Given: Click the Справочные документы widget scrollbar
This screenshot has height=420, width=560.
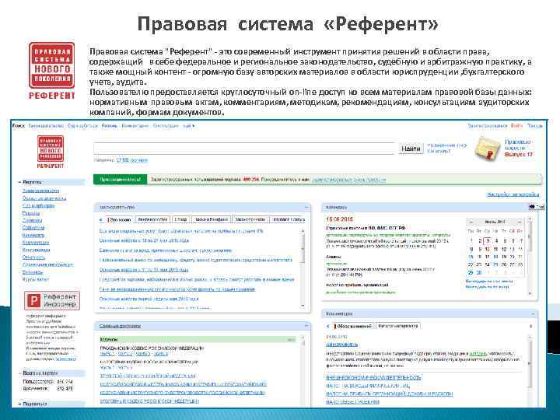Looking at the screenshot, I should [x=303, y=372].
